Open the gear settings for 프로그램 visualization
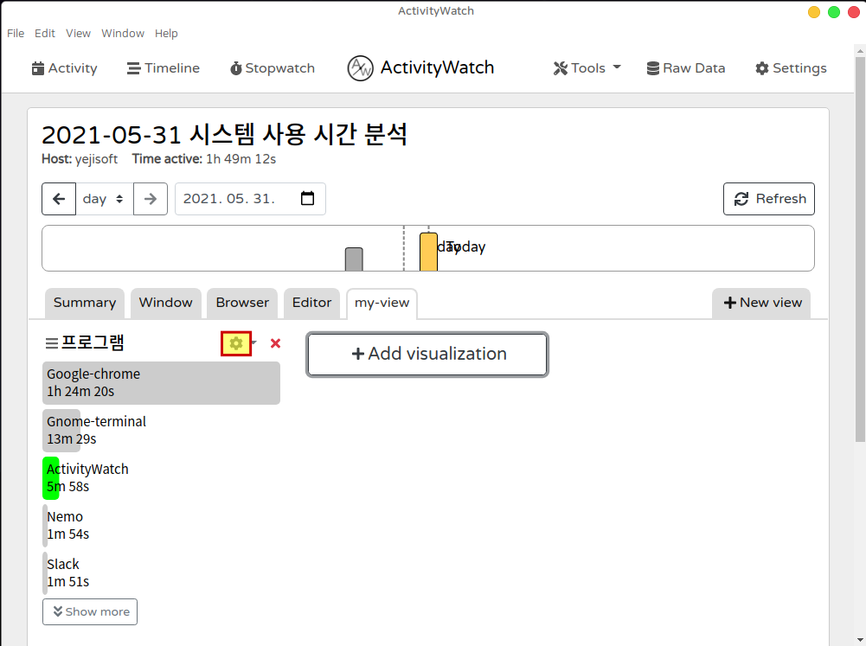Image resolution: width=866 pixels, height=646 pixels. [236, 343]
